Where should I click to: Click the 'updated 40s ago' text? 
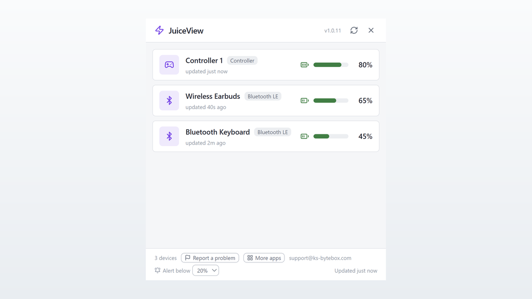(x=206, y=107)
